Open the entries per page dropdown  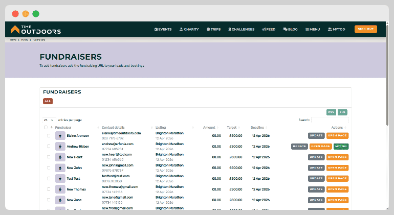pos(49,120)
